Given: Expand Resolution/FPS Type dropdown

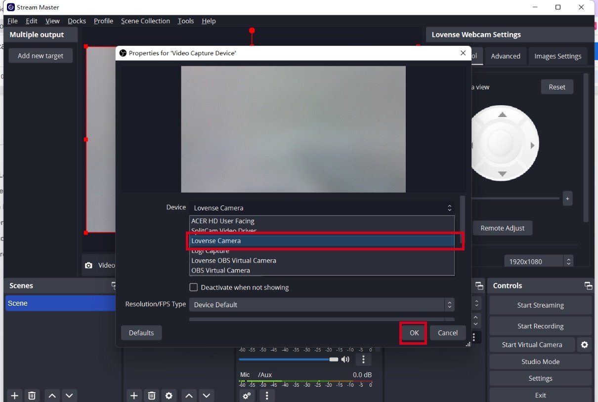Looking at the screenshot, I should [x=322, y=305].
